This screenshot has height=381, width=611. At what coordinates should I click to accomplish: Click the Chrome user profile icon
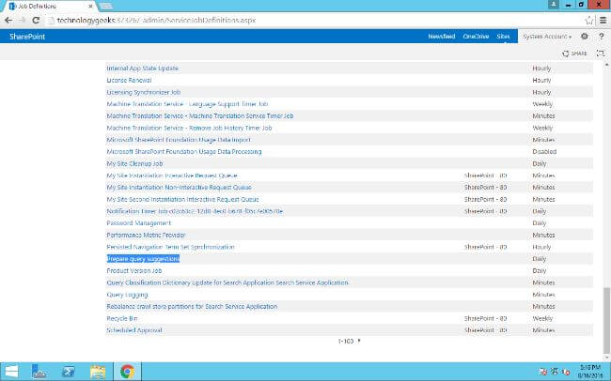coord(553,5)
